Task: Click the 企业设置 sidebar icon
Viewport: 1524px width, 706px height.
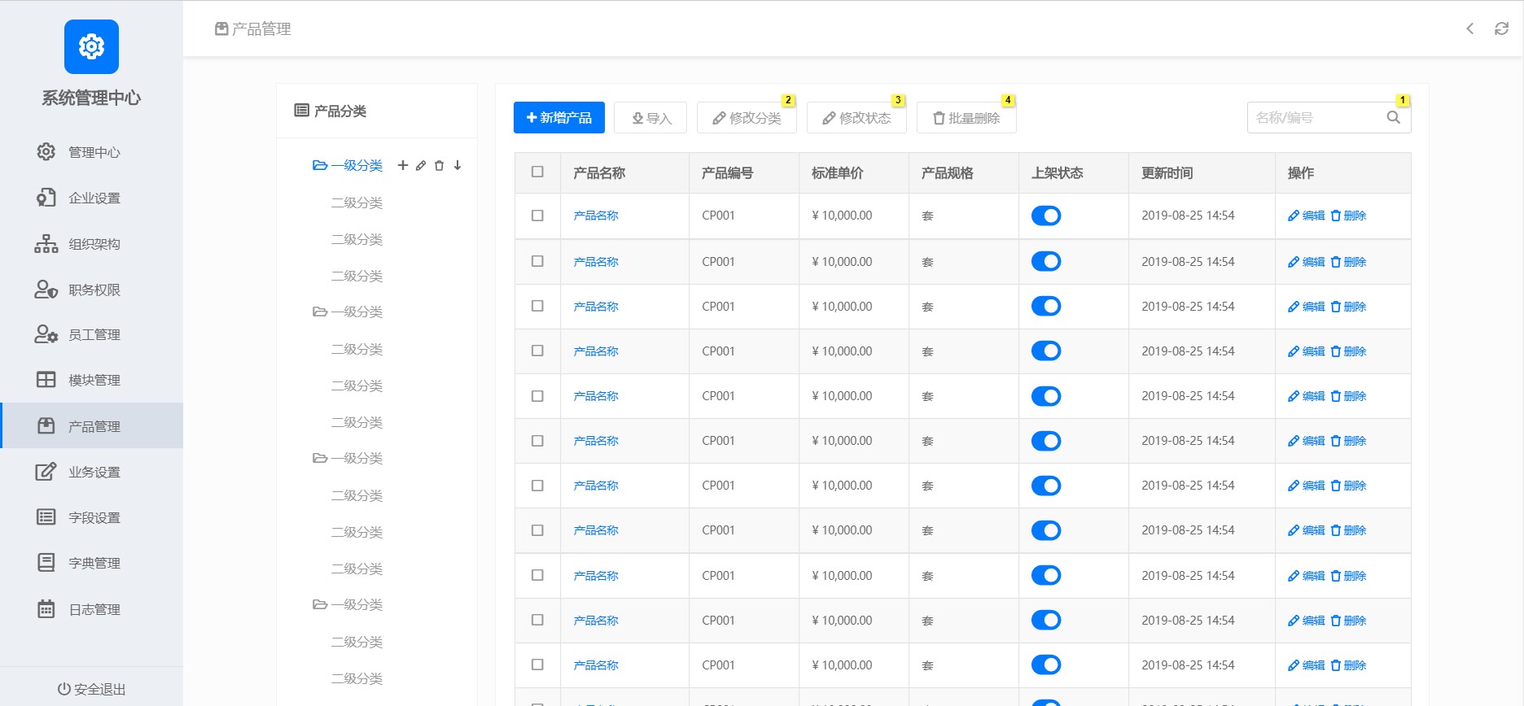Action: click(x=46, y=198)
